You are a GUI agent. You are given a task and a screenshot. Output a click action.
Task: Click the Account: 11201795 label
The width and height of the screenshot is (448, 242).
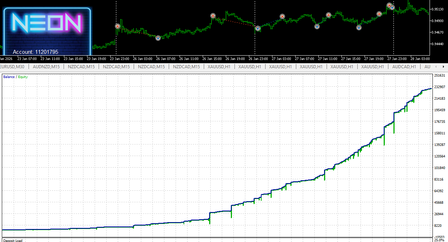point(35,52)
